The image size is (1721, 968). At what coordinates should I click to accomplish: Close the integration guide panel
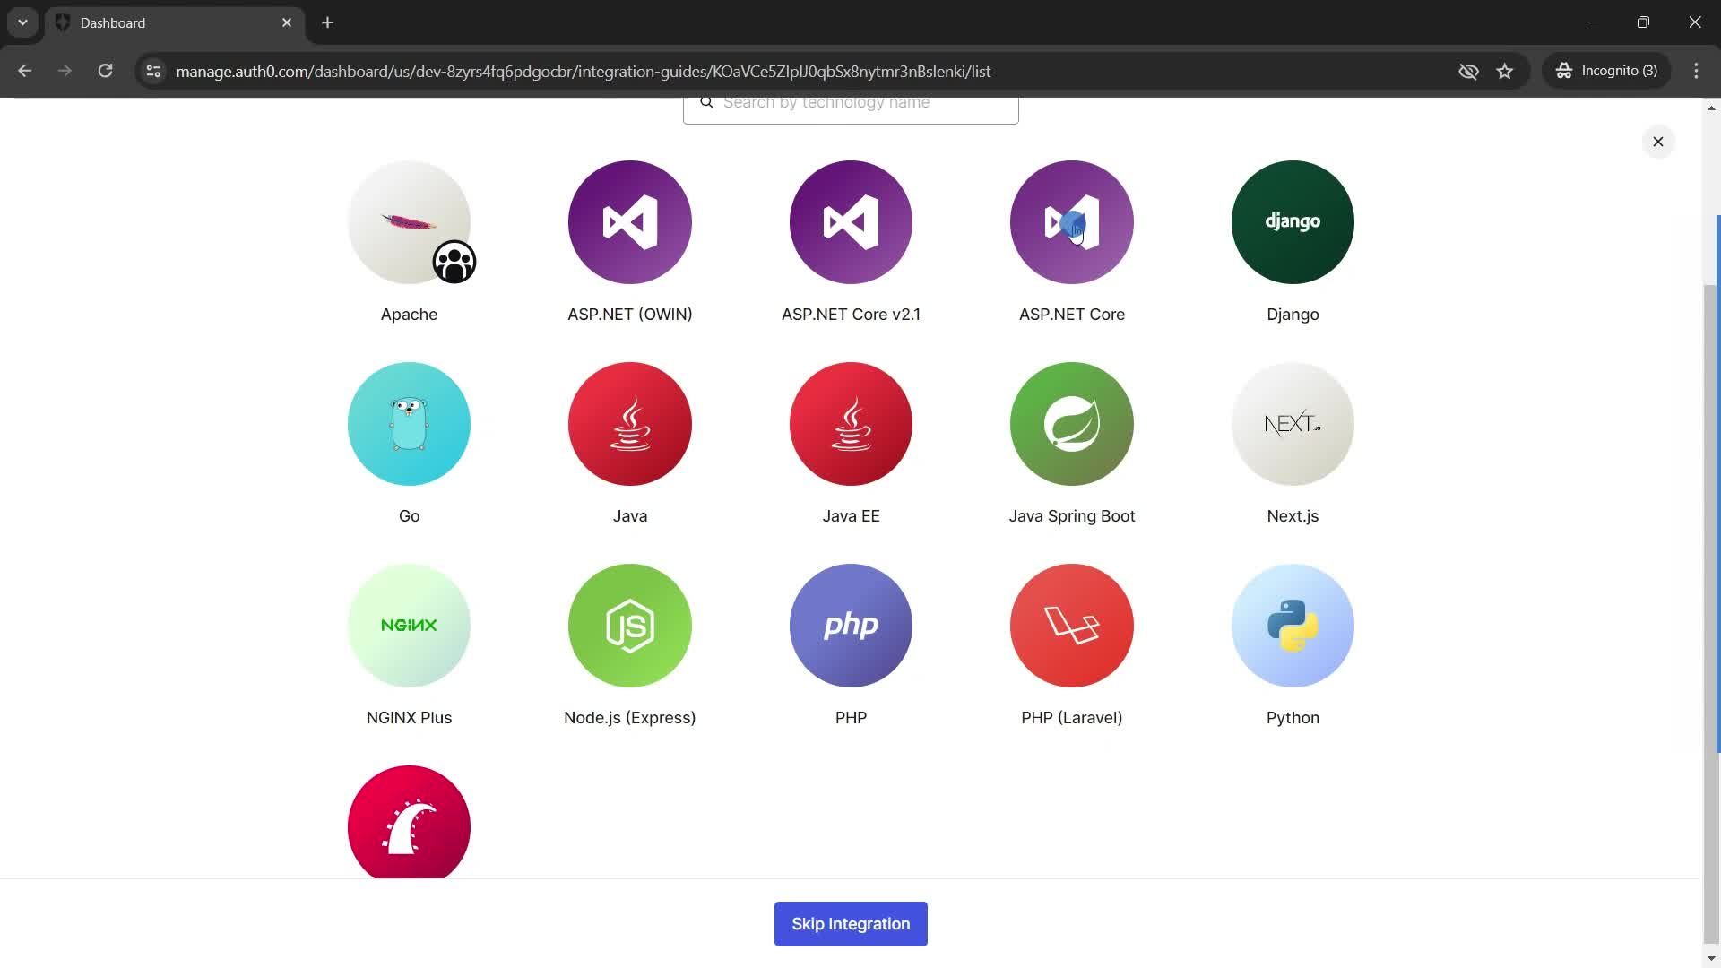point(1658,142)
